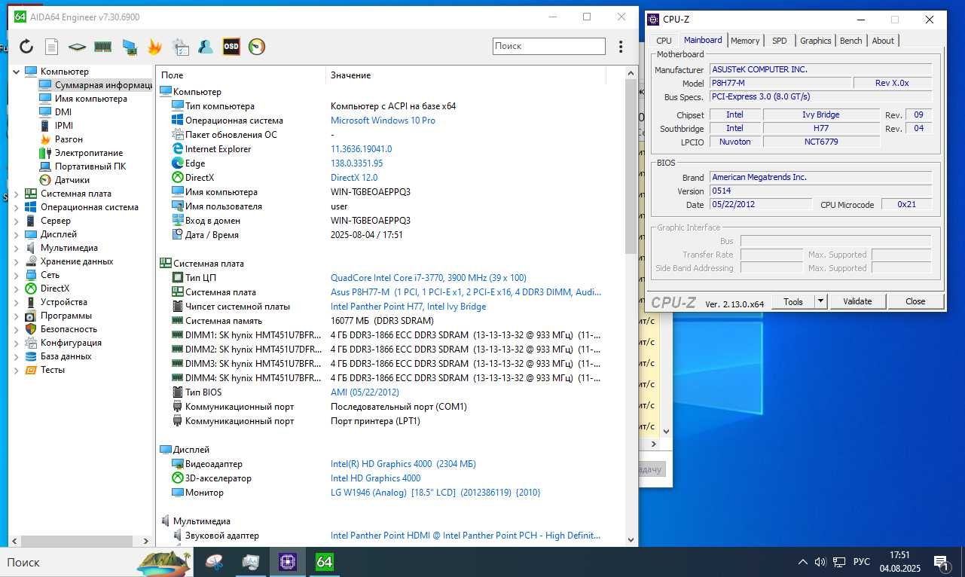Open the DirectX 12.0 link
The height and width of the screenshot is (577, 965).
coord(354,178)
